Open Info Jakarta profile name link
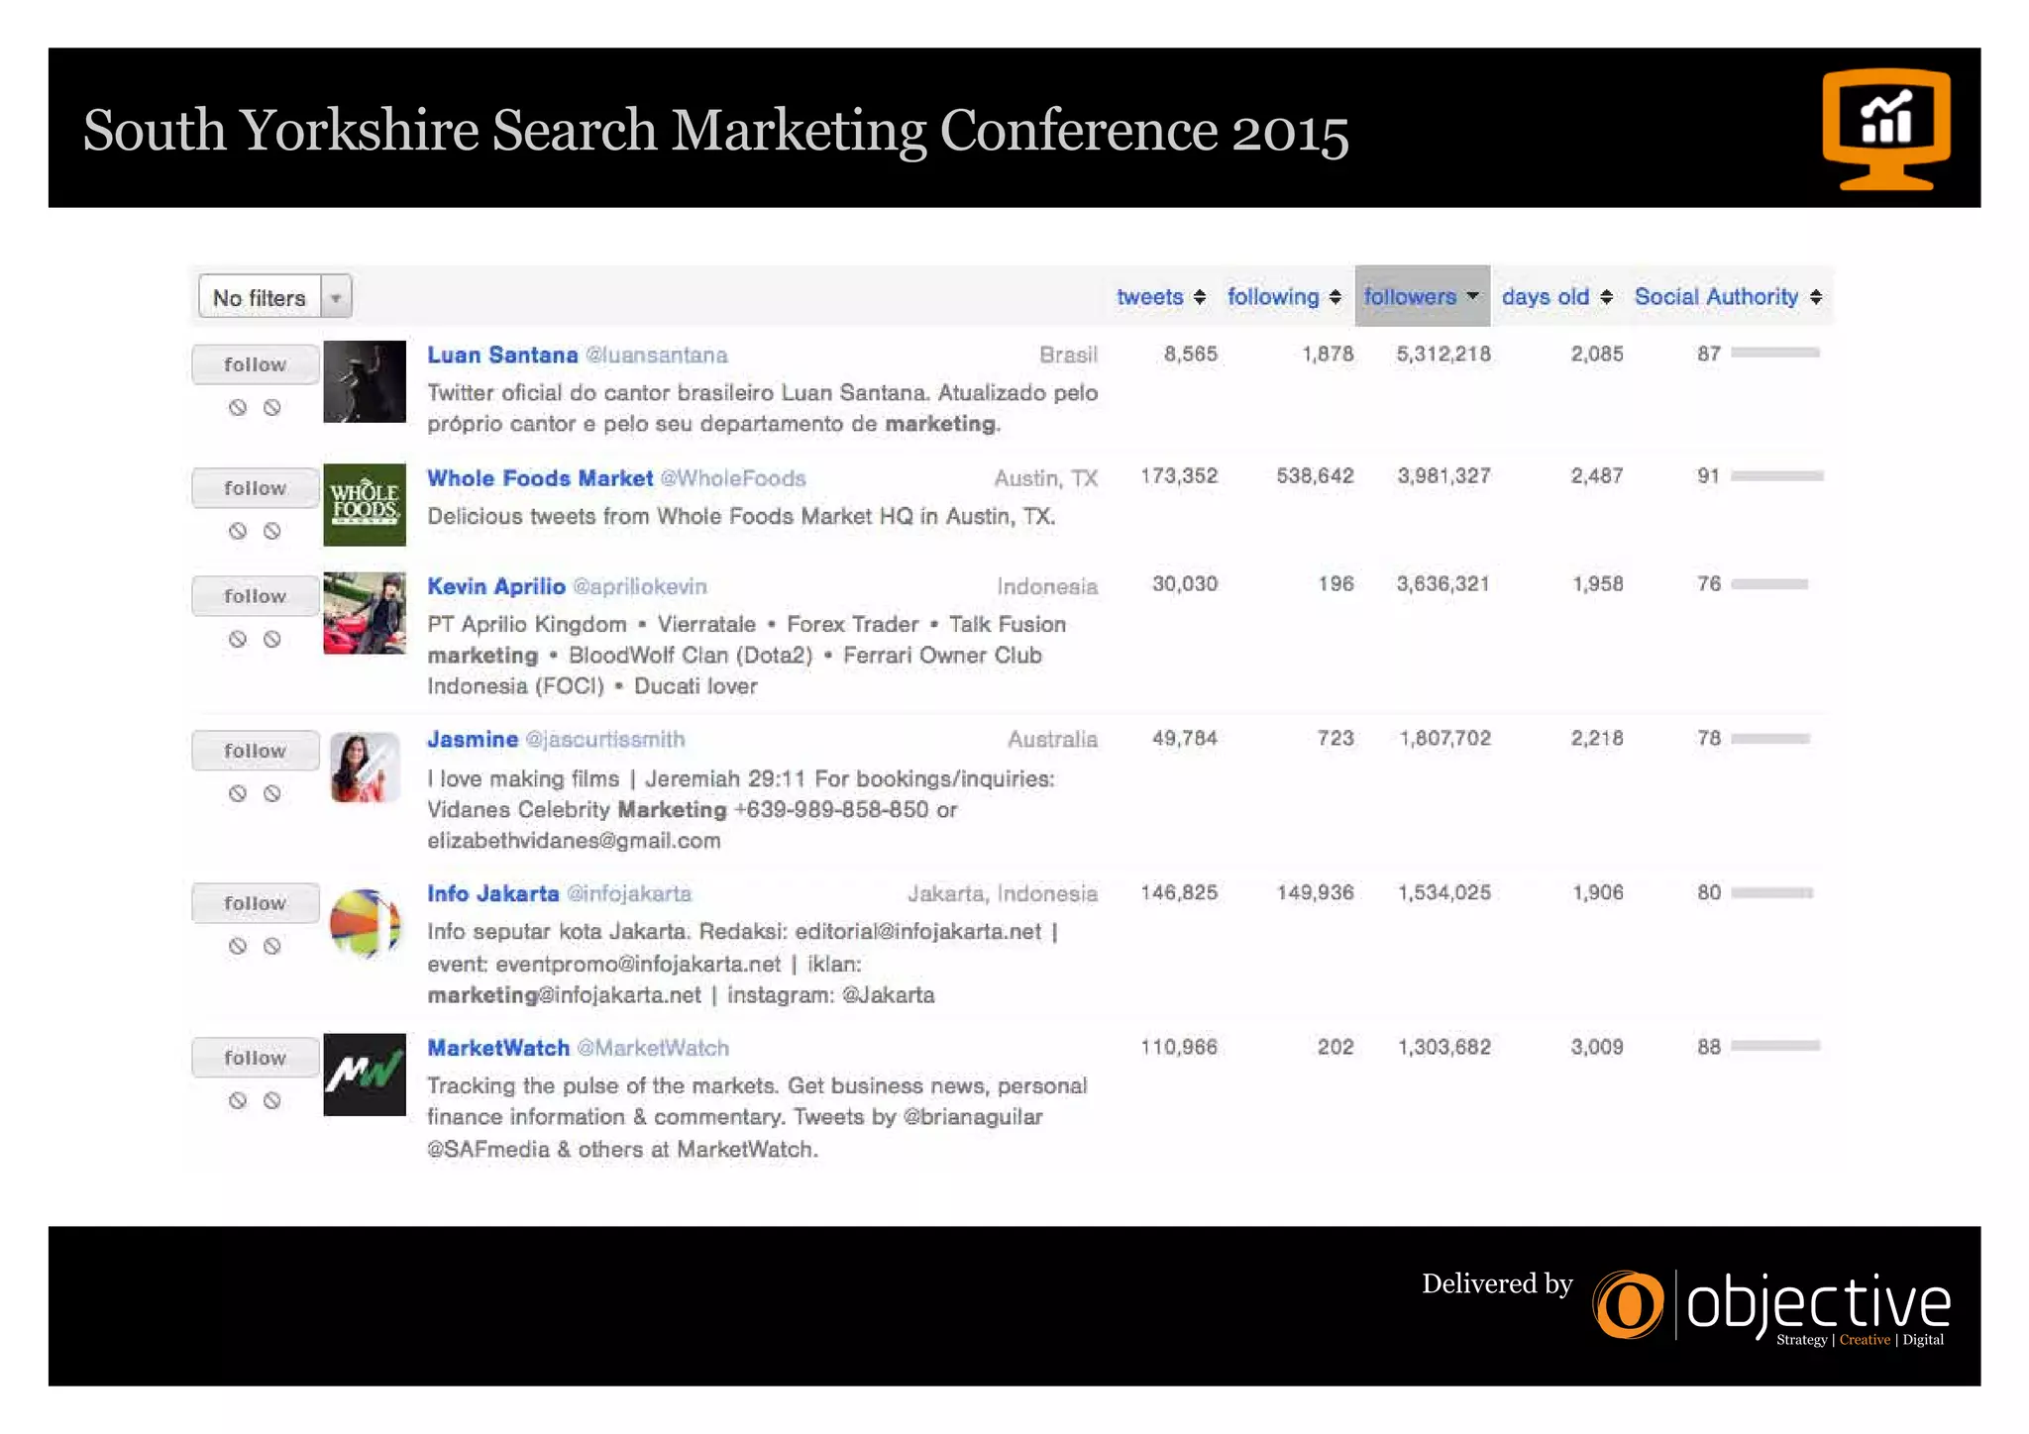The height and width of the screenshot is (1434, 2029). (493, 893)
